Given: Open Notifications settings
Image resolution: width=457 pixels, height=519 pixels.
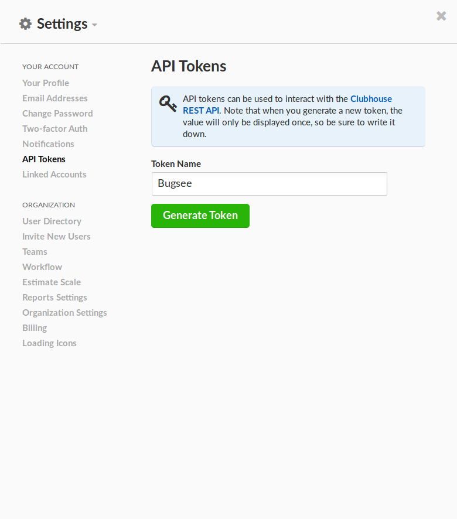Looking at the screenshot, I should (x=48, y=144).
